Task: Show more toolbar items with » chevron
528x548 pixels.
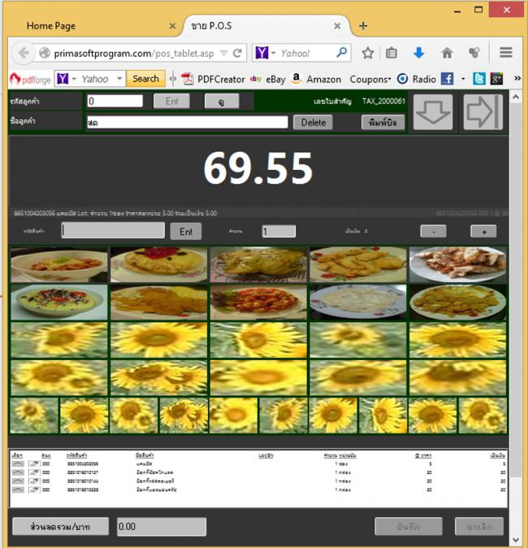Action: point(517,79)
